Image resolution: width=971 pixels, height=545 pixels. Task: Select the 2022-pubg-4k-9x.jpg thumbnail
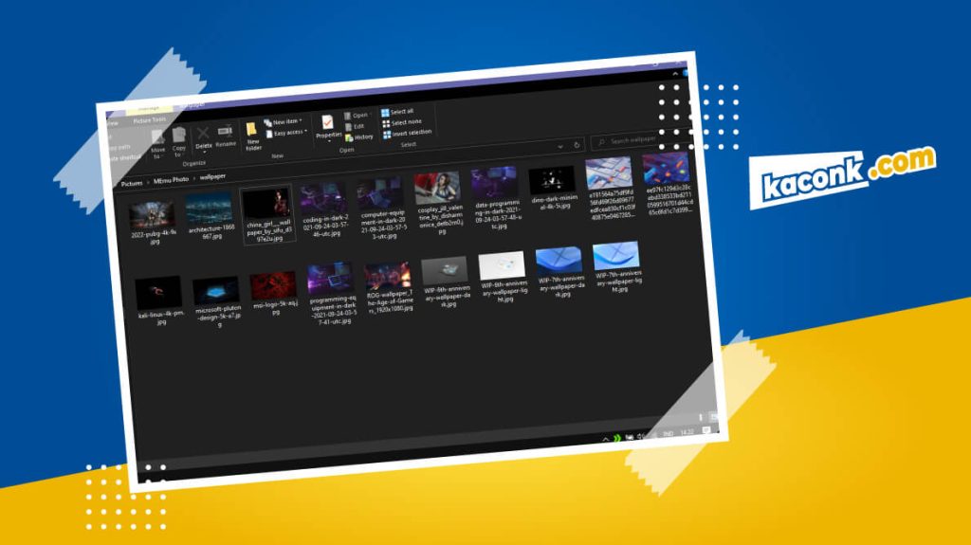pos(152,215)
